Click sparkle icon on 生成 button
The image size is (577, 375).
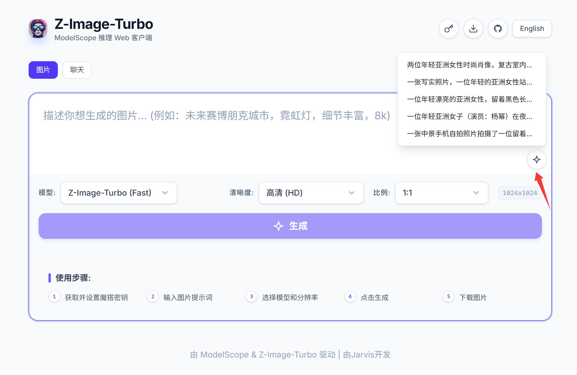pyautogui.click(x=278, y=226)
